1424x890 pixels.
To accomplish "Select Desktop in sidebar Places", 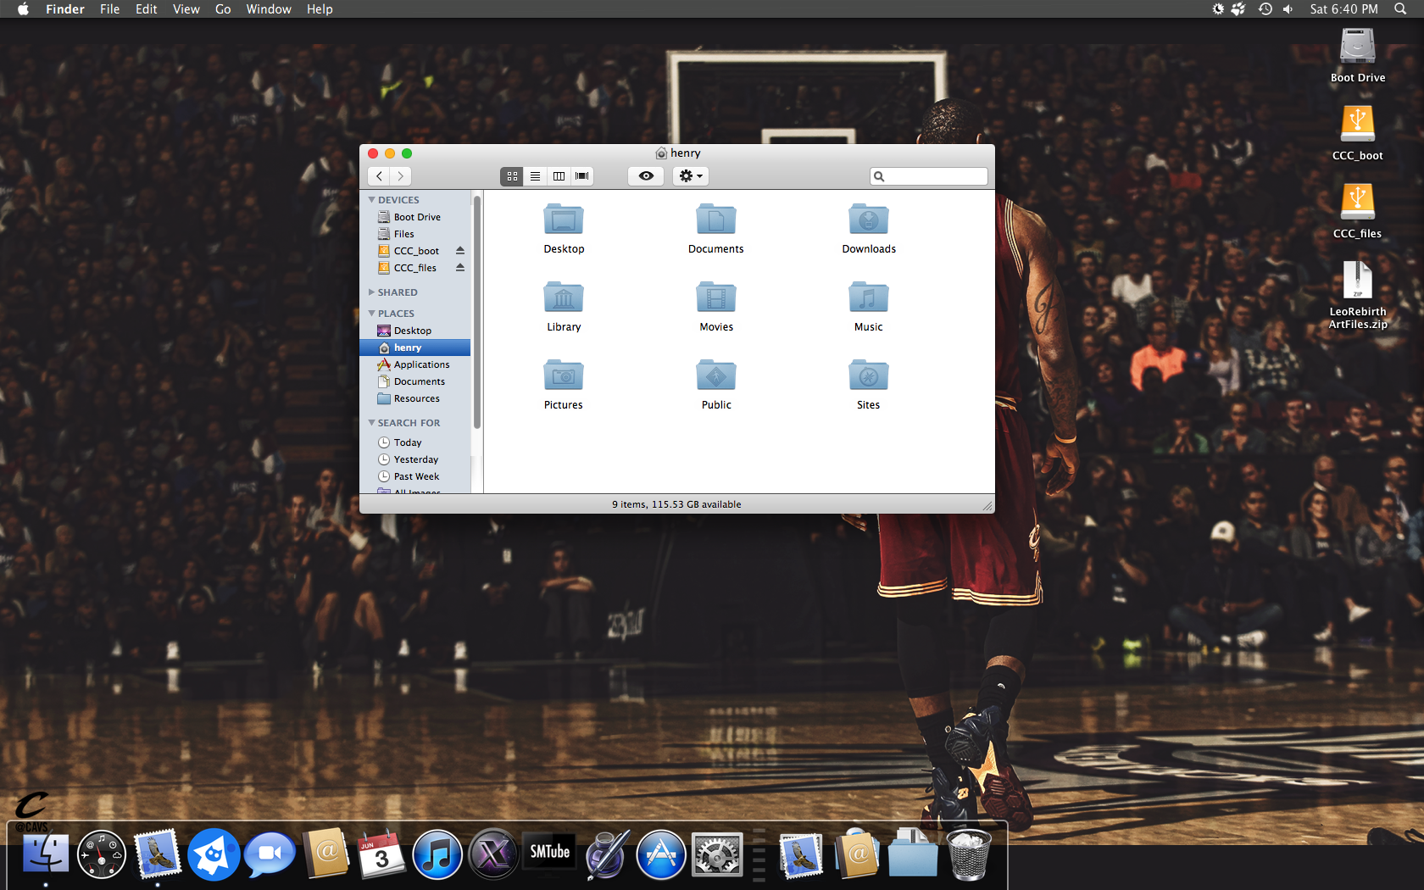I will [x=415, y=331].
